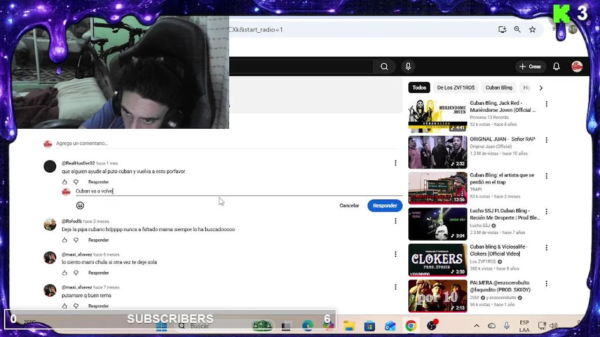The width and height of the screenshot is (600, 337).
Task: Click the Crear button
Action: point(530,66)
